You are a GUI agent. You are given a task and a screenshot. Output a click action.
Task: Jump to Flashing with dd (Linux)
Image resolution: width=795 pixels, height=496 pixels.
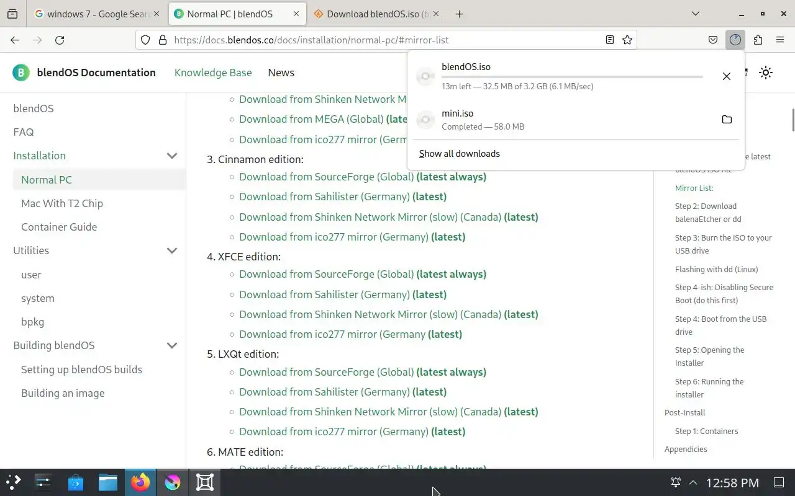tap(717, 269)
